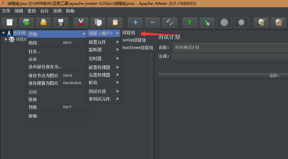Click the thread group gear icon in tree

point(11,39)
